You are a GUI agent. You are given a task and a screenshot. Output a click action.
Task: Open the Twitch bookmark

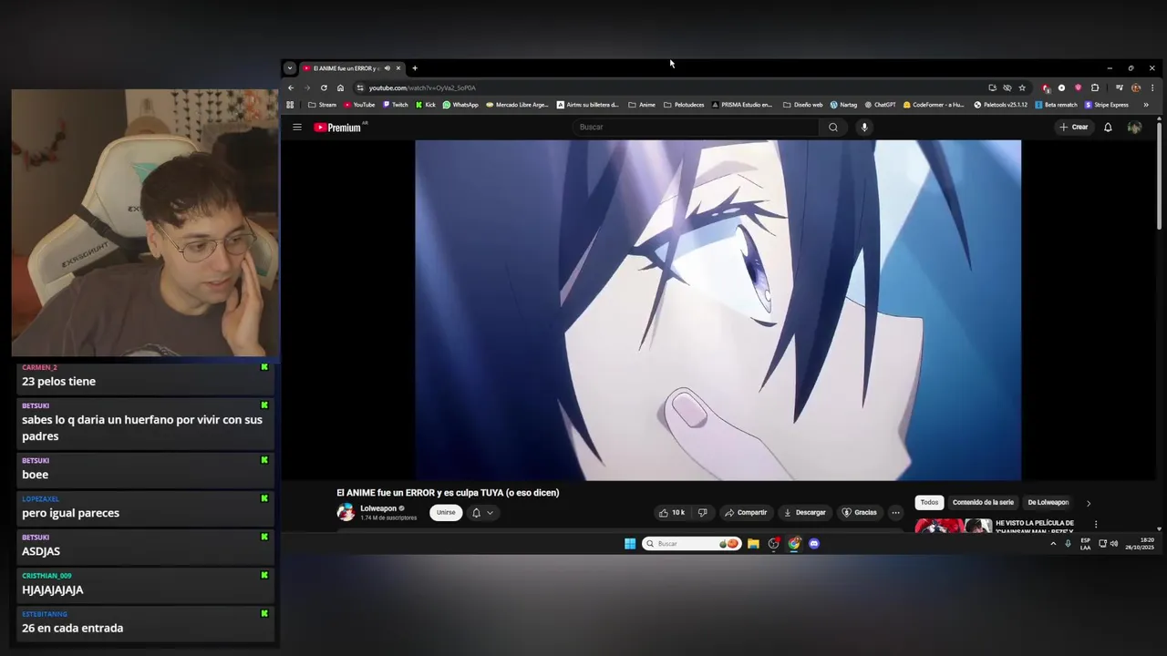coord(395,105)
